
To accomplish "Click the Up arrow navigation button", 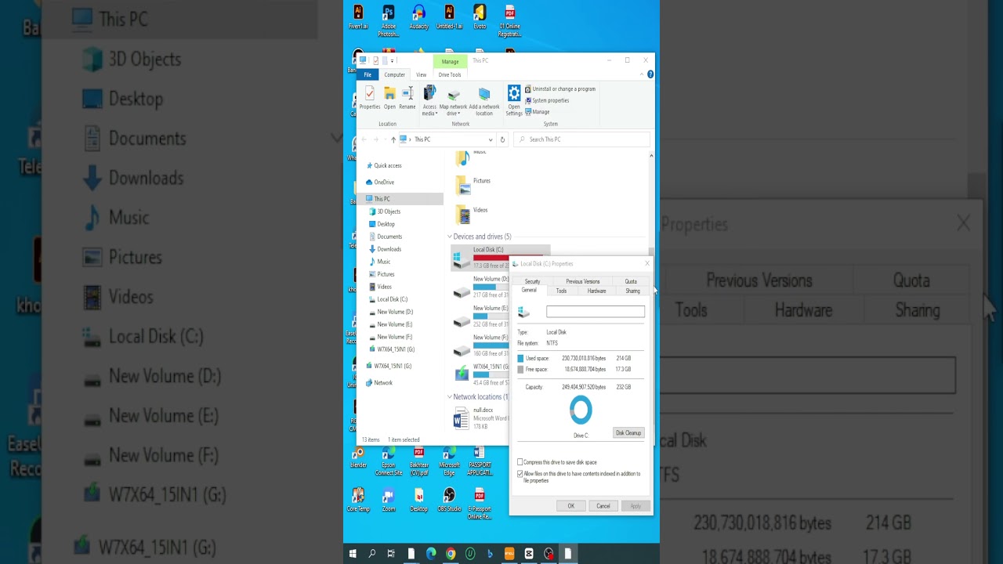I will tap(393, 139).
